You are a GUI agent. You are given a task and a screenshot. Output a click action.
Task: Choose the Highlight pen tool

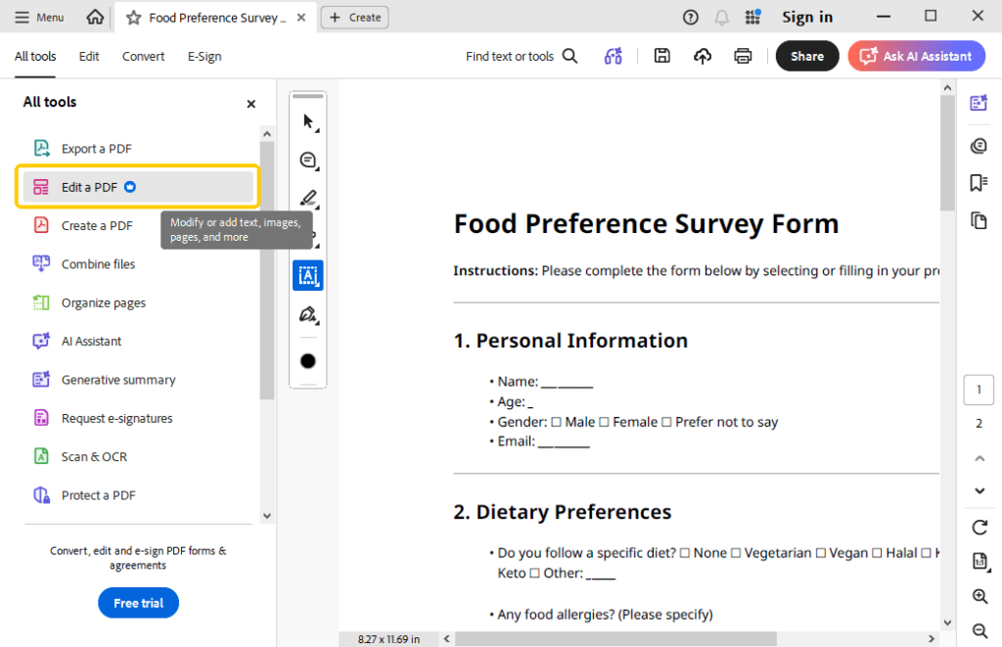click(308, 198)
